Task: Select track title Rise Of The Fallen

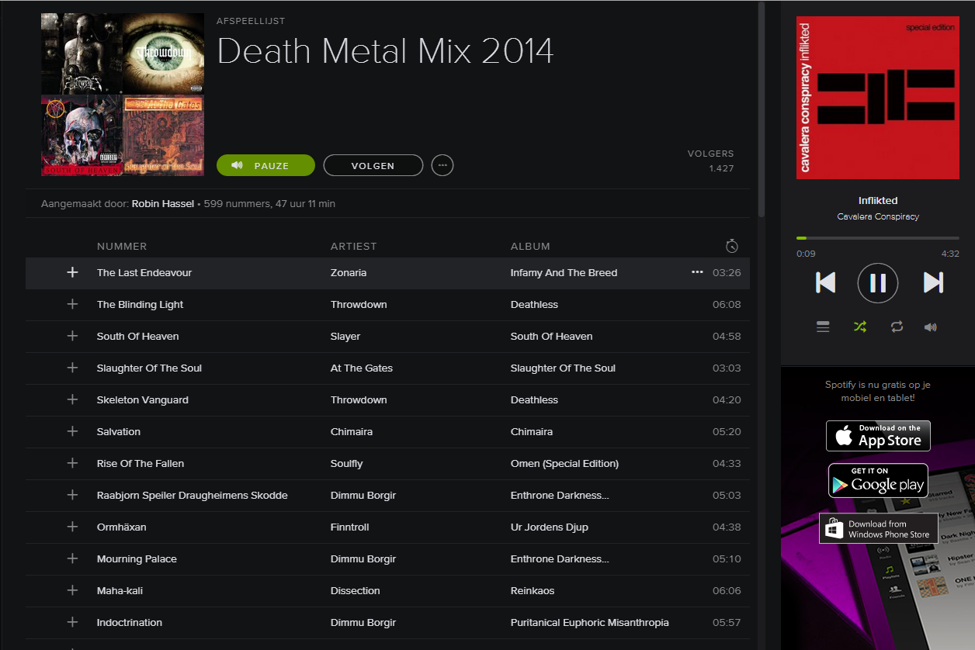Action: (141, 463)
